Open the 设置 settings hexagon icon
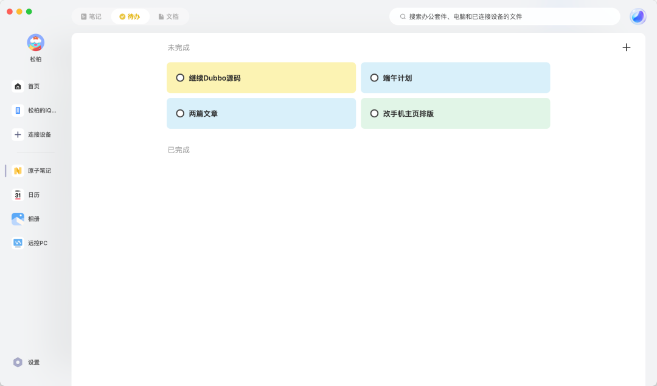657x386 pixels. (18, 362)
